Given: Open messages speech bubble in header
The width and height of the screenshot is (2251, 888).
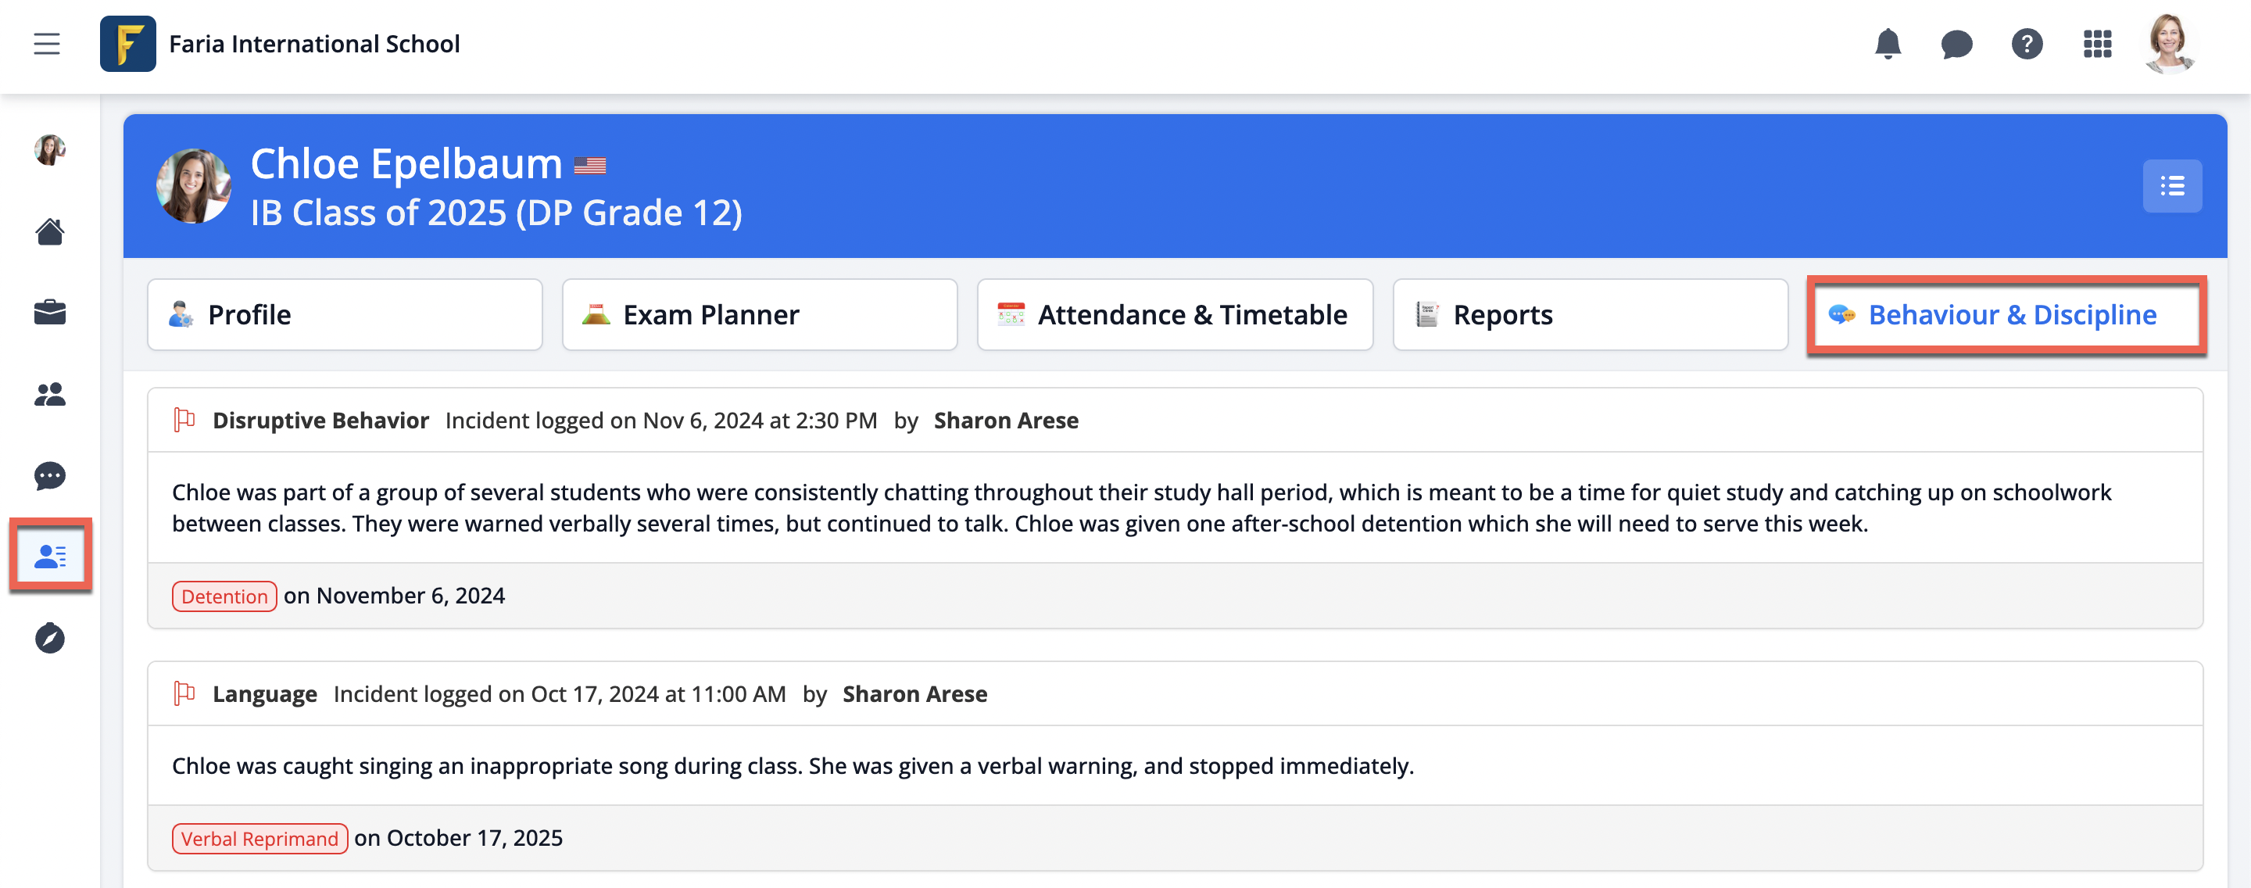Looking at the screenshot, I should coord(1956,44).
